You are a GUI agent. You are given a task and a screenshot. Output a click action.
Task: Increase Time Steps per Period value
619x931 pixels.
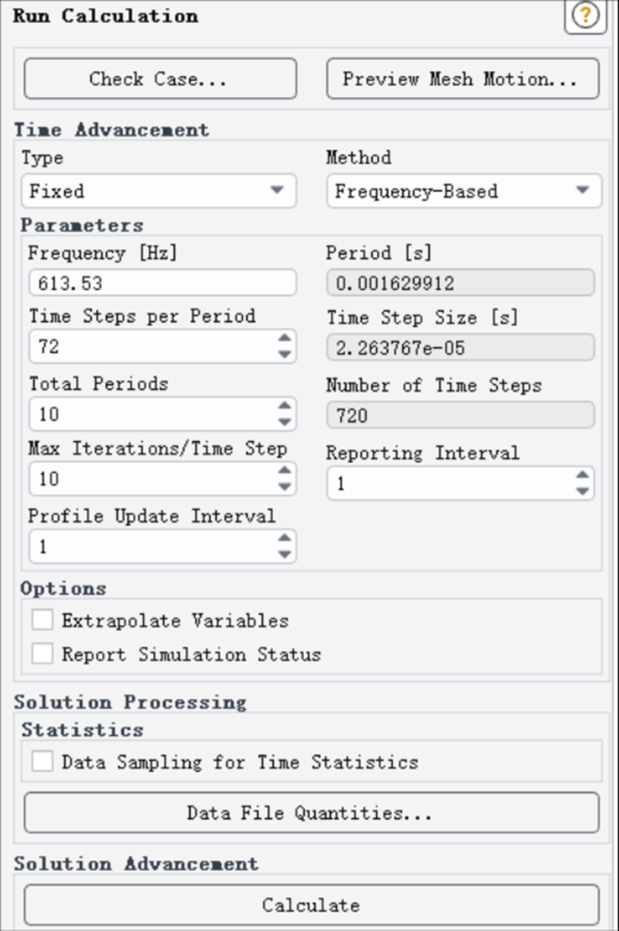pos(284,339)
